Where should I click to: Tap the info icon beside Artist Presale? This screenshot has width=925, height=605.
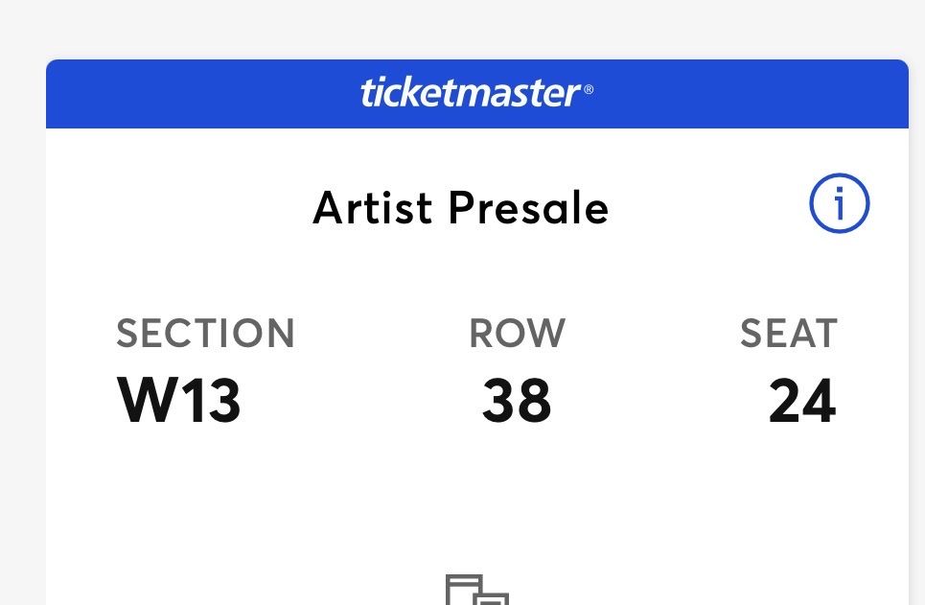pyautogui.click(x=839, y=204)
